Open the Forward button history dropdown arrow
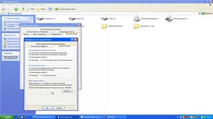 [x=19, y=9]
